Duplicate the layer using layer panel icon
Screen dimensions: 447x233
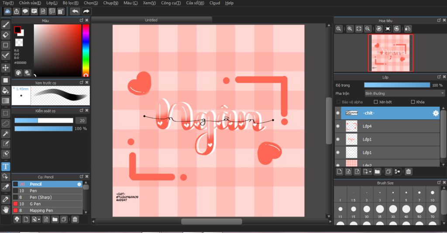pyautogui.click(x=388, y=172)
